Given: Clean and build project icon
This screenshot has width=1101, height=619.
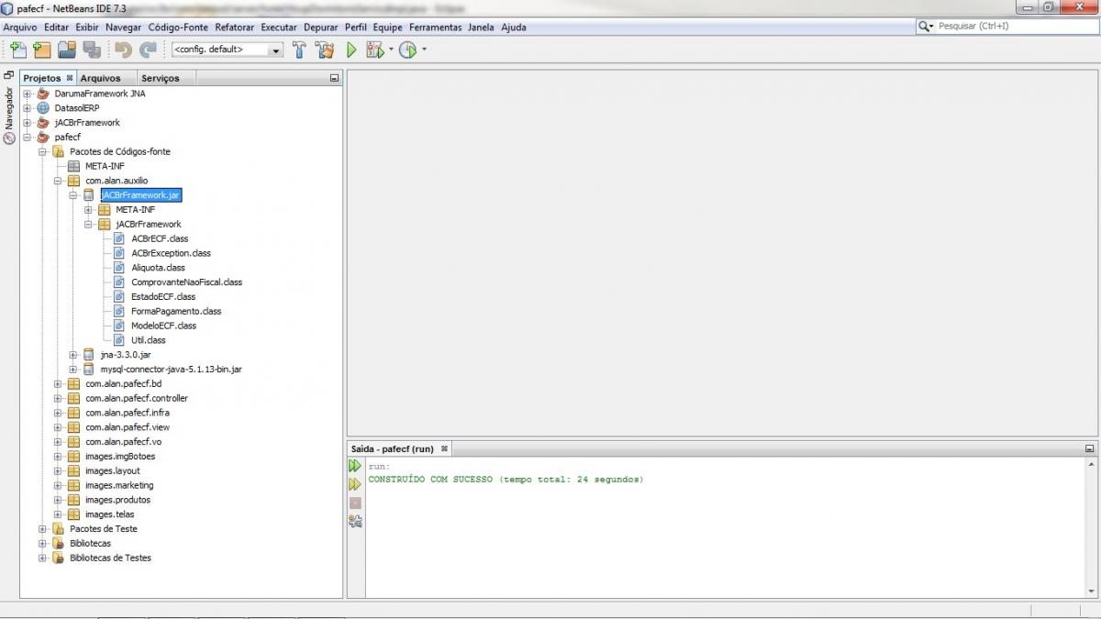Looking at the screenshot, I should (x=324, y=50).
